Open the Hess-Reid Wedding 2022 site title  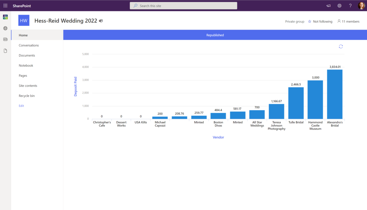[66, 20]
